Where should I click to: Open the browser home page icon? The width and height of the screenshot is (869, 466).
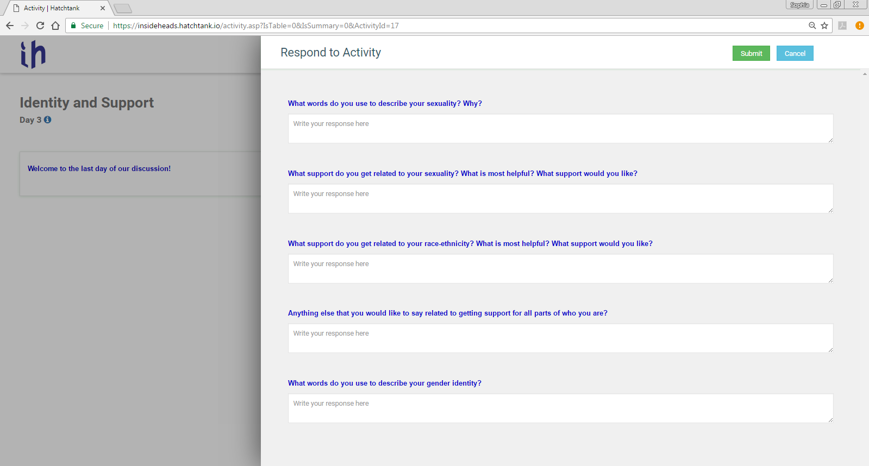click(55, 26)
